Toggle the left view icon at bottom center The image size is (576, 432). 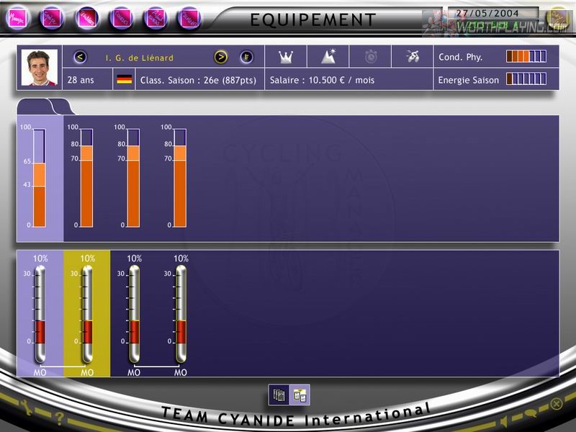pyautogui.click(x=279, y=395)
